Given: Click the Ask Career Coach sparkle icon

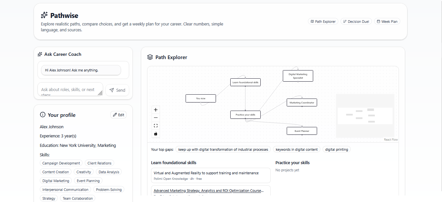Looking at the screenshot, I should [40, 54].
